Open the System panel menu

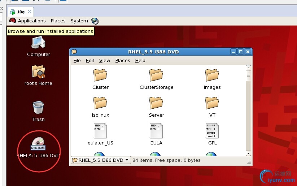tap(79, 21)
